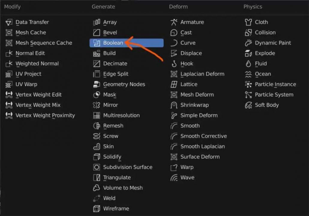Screen dimensions: 309x216
Task: Select Shrinkwrap in the Deform column
Action: (x=194, y=105)
